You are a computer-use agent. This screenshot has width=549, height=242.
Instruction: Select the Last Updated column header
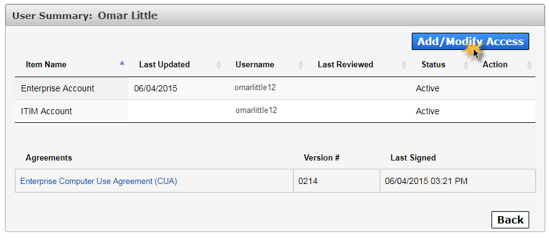click(164, 65)
